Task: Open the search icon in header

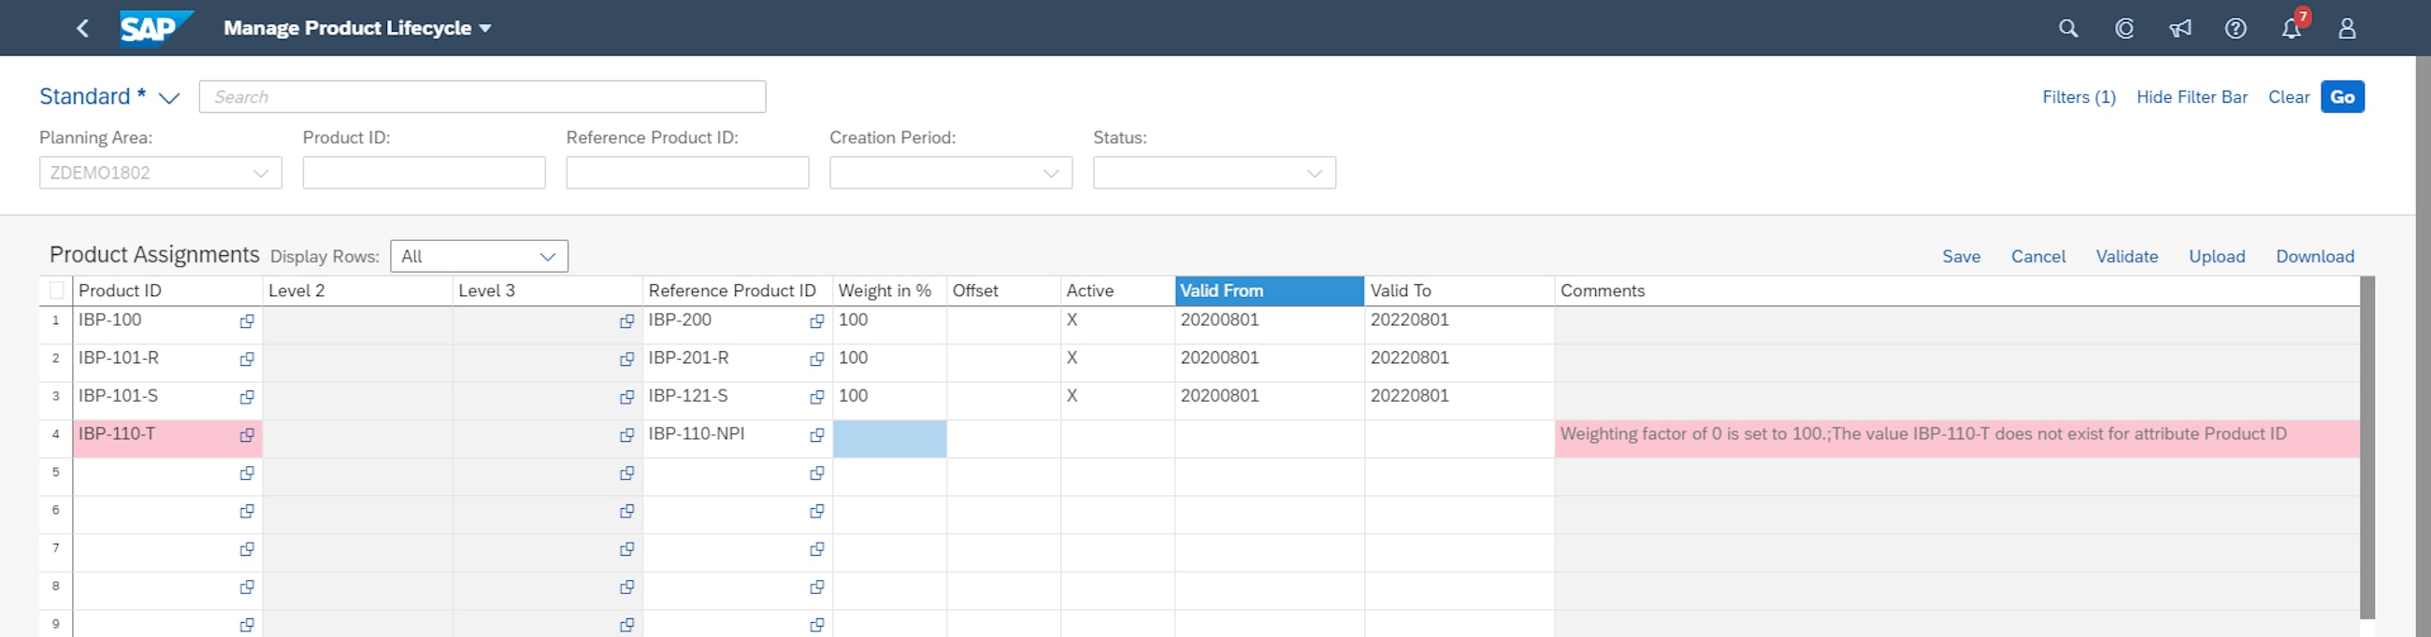Action: (2067, 28)
